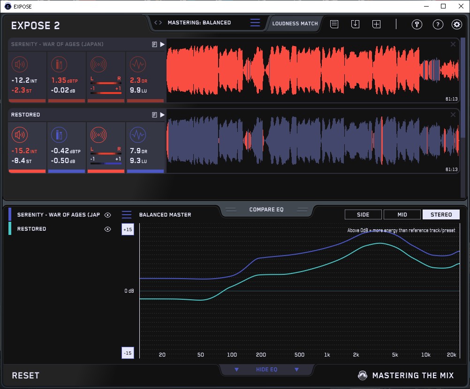The width and height of the screenshot is (470, 389).
Task: Click the add track plus icon
Action: pyautogui.click(x=376, y=24)
